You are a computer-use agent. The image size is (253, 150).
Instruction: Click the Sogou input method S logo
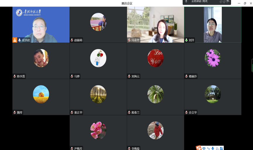tap(199, 148)
